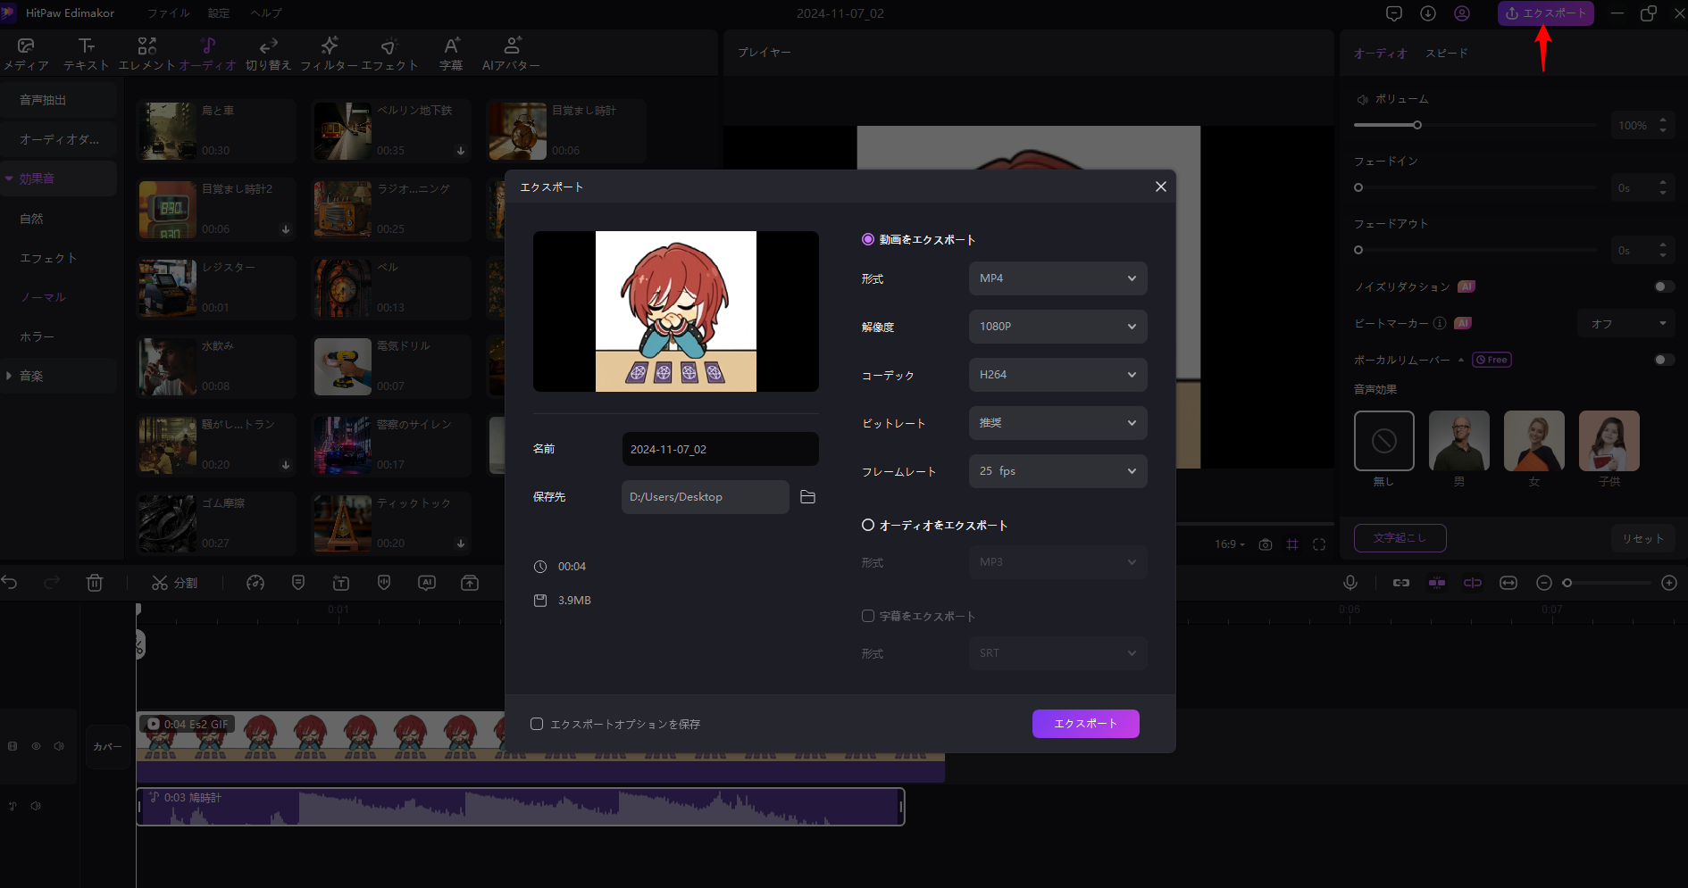This screenshot has height=888, width=1688.
Task: Open the ビートマーカー オフ dropdown
Action: 1626,324
